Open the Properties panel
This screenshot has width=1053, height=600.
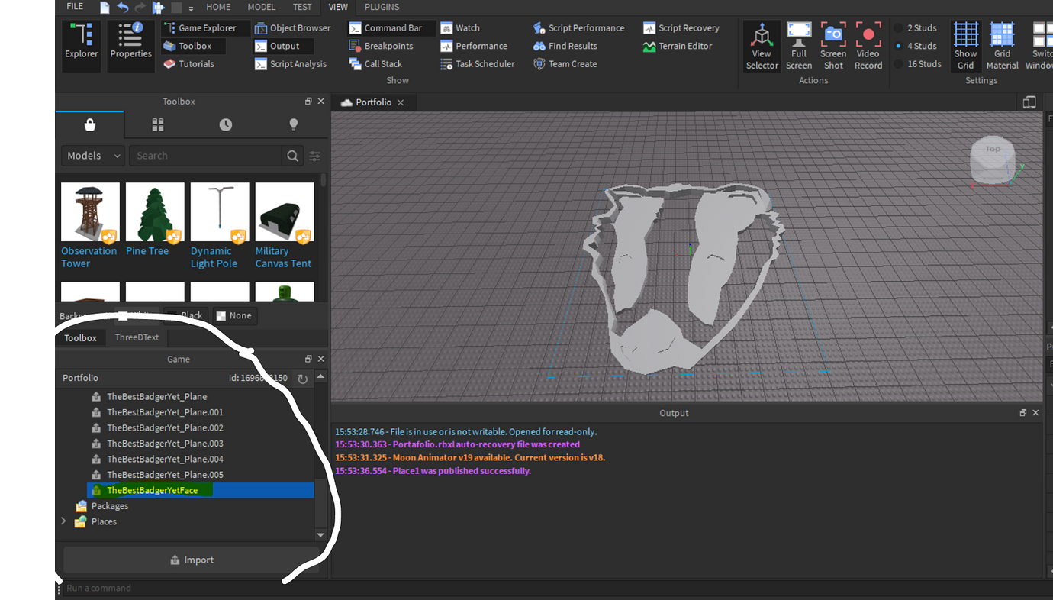130,45
